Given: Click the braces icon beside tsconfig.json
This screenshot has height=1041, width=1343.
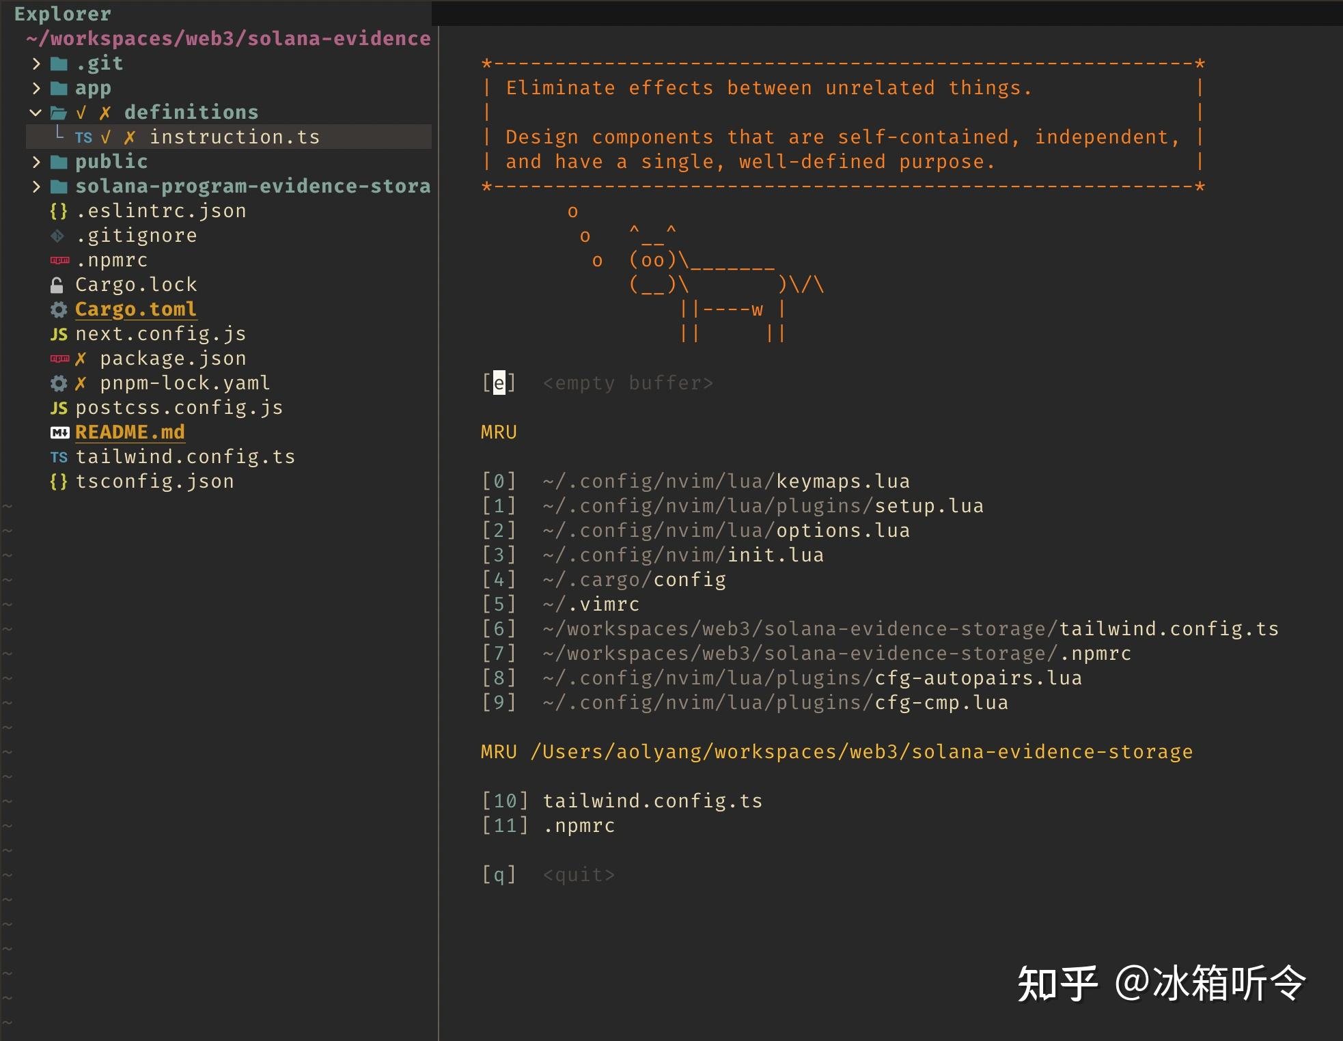Looking at the screenshot, I should click(58, 481).
